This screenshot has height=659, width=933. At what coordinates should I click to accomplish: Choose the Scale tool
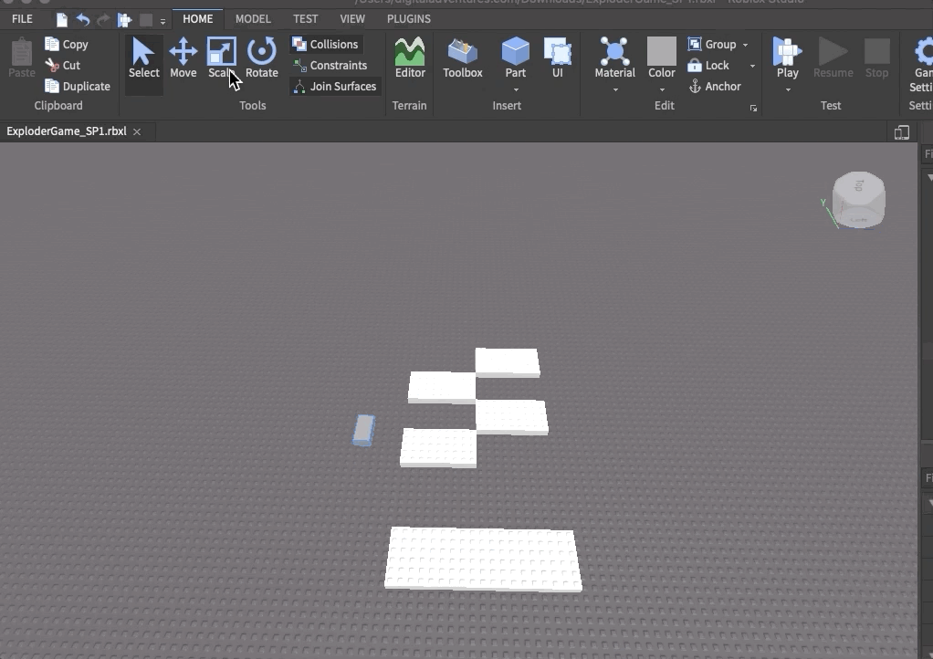click(x=221, y=58)
